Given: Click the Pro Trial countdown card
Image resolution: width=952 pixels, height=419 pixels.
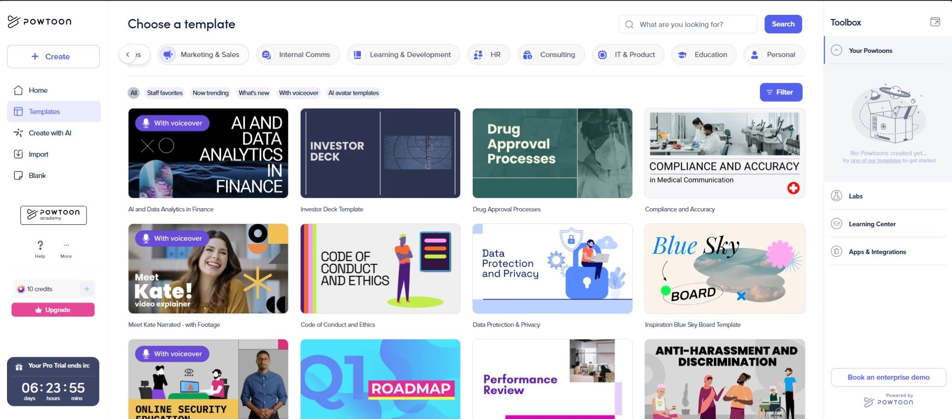Looking at the screenshot, I should (x=53, y=381).
